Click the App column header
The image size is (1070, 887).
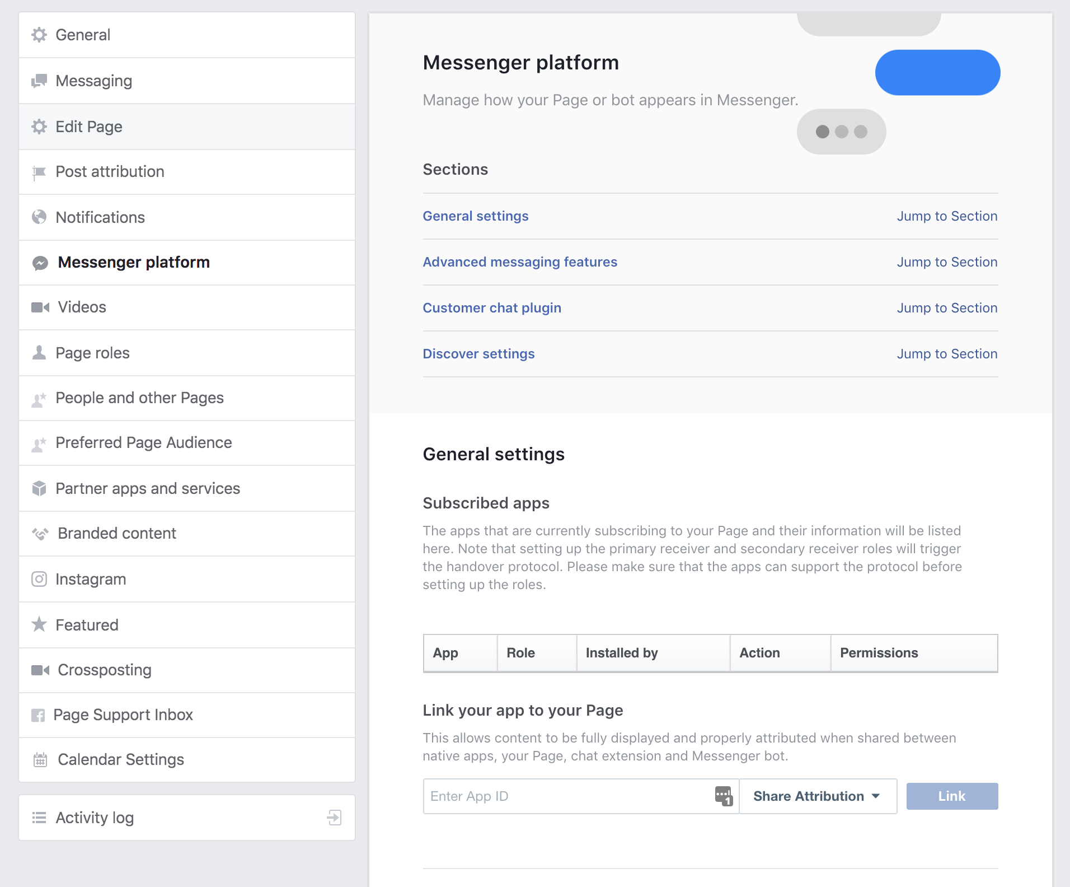tap(461, 653)
